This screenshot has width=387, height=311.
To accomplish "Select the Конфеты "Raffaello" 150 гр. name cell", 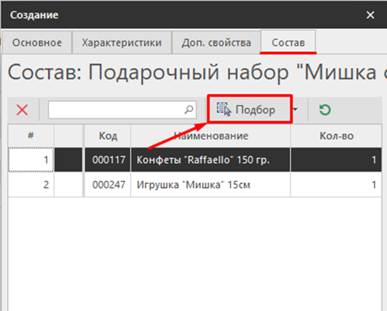I will pyautogui.click(x=210, y=160).
